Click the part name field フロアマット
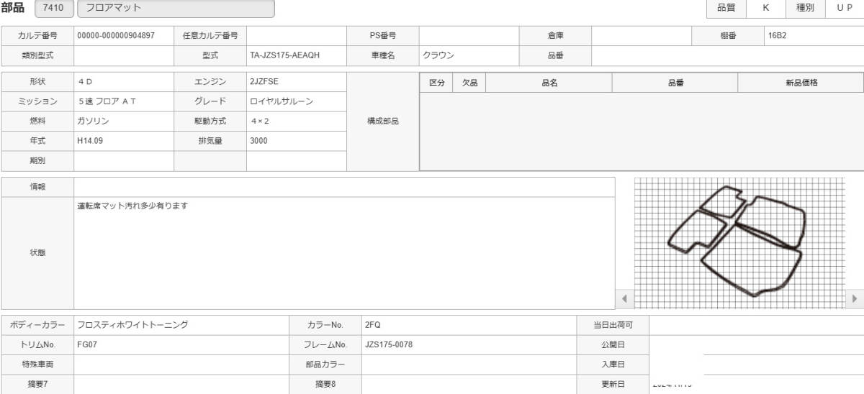The width and height of the screenshot is (864, 394). point(176,8)
